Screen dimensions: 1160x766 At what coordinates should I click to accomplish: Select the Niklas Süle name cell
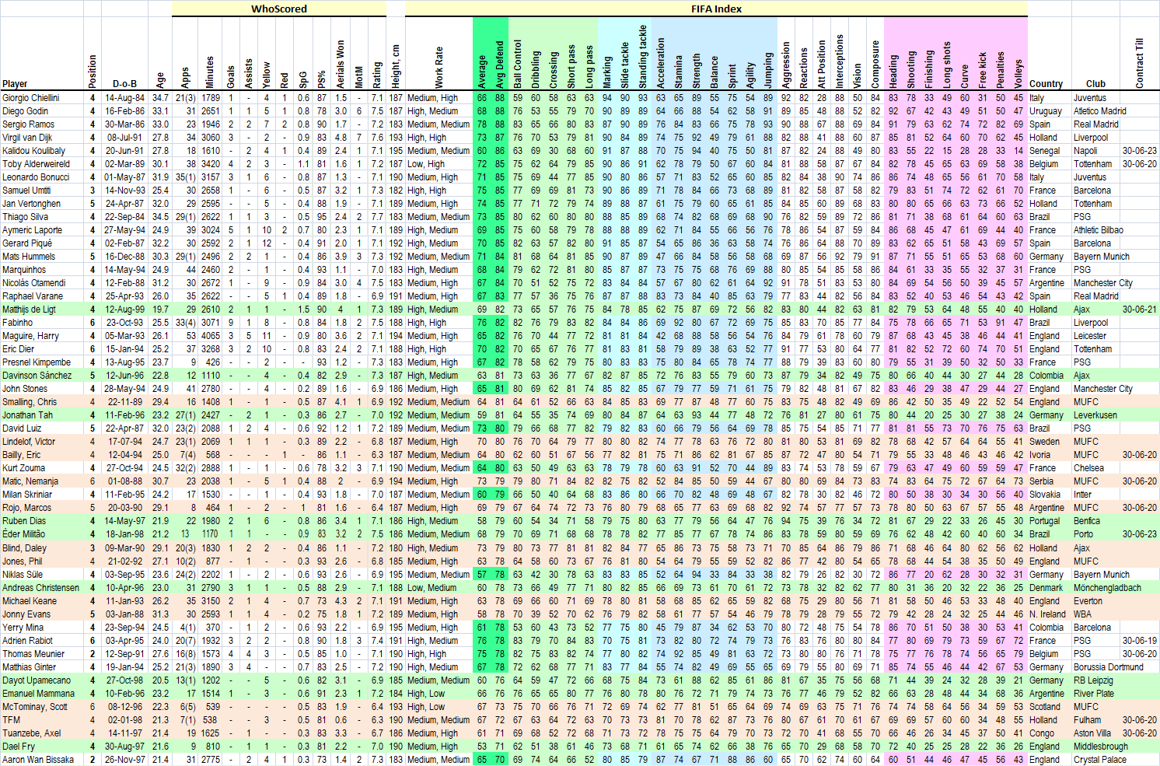[42, 575]
